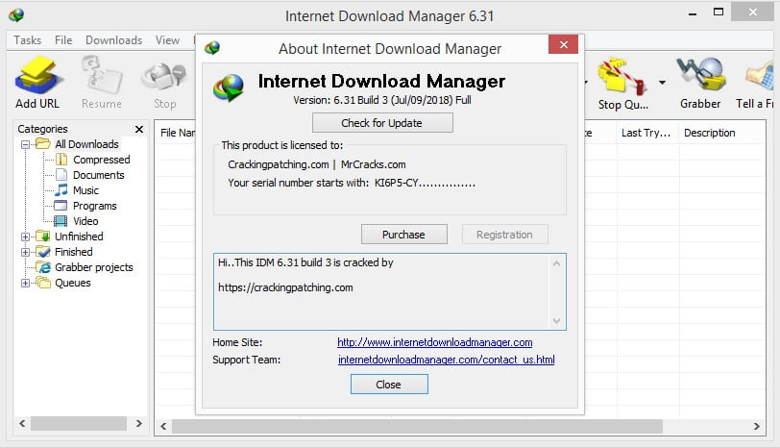Sort by the Description column header
The height and width of the screenshot is (448, 780).
[x=721, y=133]
